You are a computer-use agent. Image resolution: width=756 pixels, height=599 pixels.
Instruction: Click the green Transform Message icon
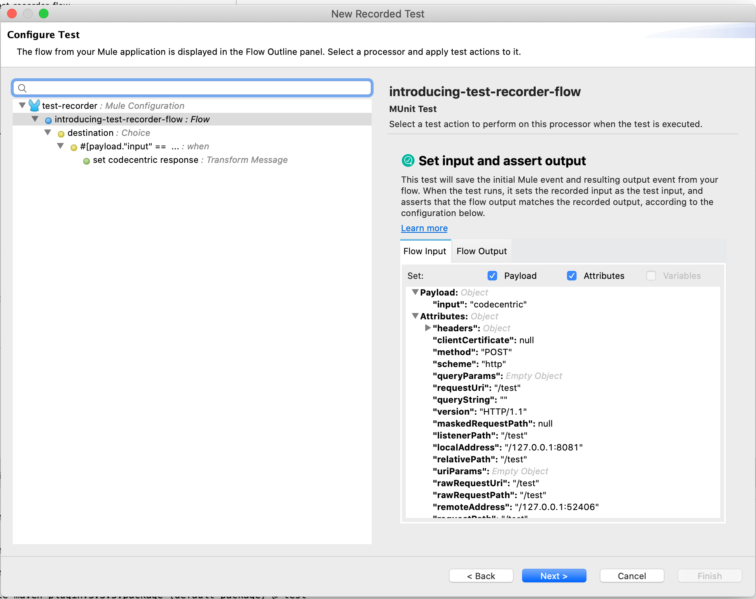[x=87, y=161]
